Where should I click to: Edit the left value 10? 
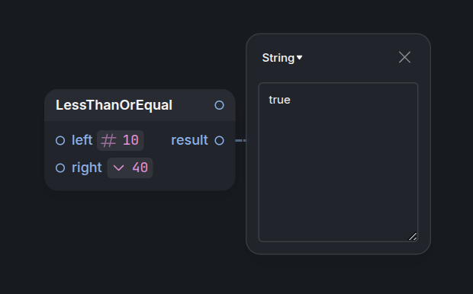(x=130, y=140)
